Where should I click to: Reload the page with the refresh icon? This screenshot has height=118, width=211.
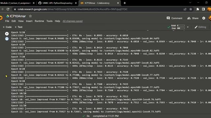click(8, 9)
